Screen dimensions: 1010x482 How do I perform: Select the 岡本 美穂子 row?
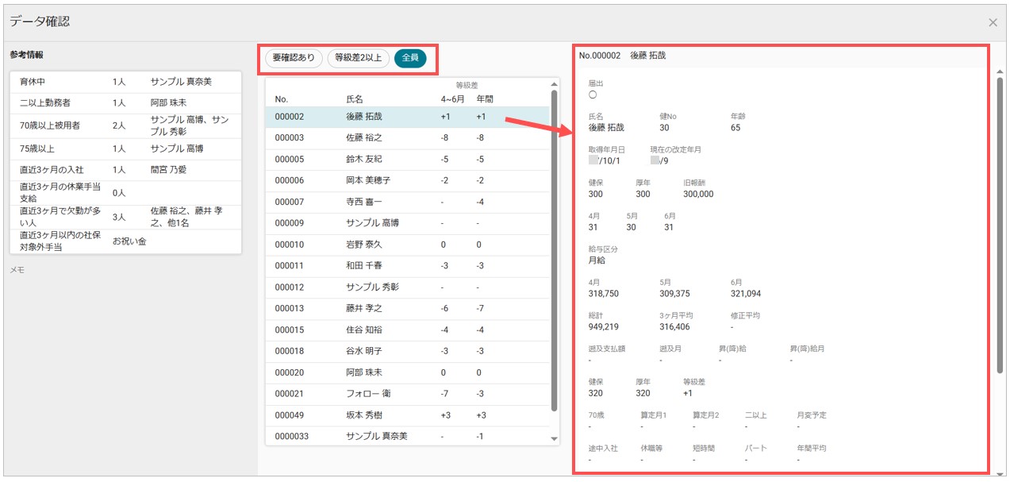(407, 181)
